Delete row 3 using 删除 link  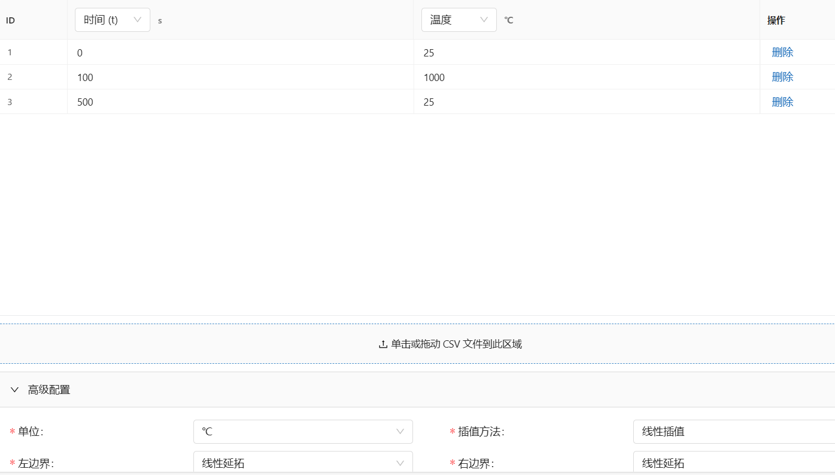[x=782, y=102]
